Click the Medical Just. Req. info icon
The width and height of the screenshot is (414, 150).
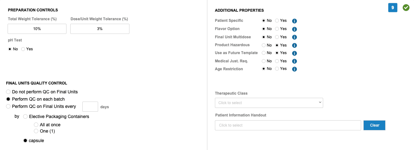pos(294,61)
